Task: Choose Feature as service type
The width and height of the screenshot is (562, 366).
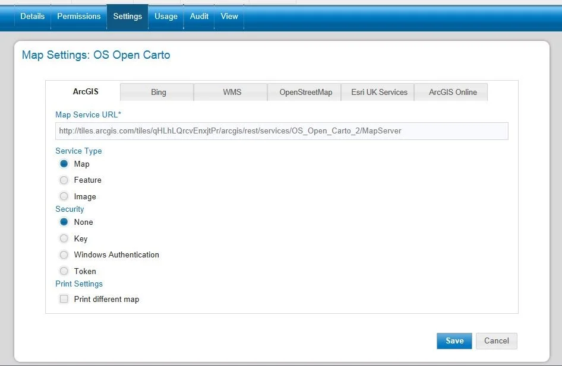Action: click(x=64, y=180)
